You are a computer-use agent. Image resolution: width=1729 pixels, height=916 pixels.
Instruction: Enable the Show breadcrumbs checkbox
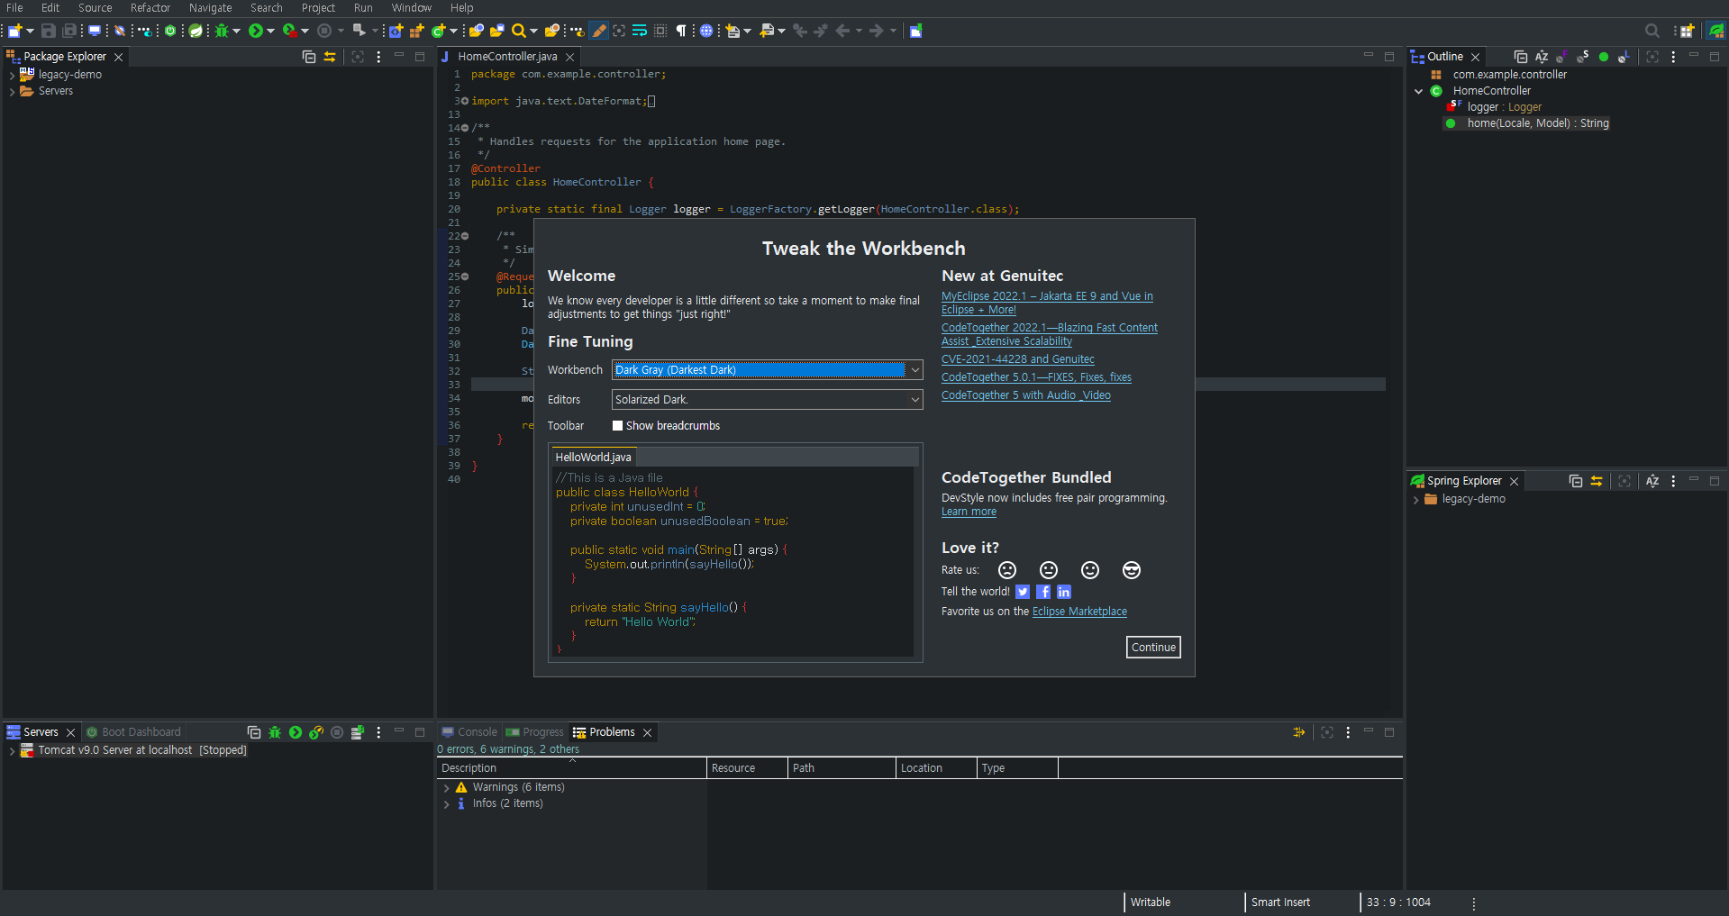(617, 426)
